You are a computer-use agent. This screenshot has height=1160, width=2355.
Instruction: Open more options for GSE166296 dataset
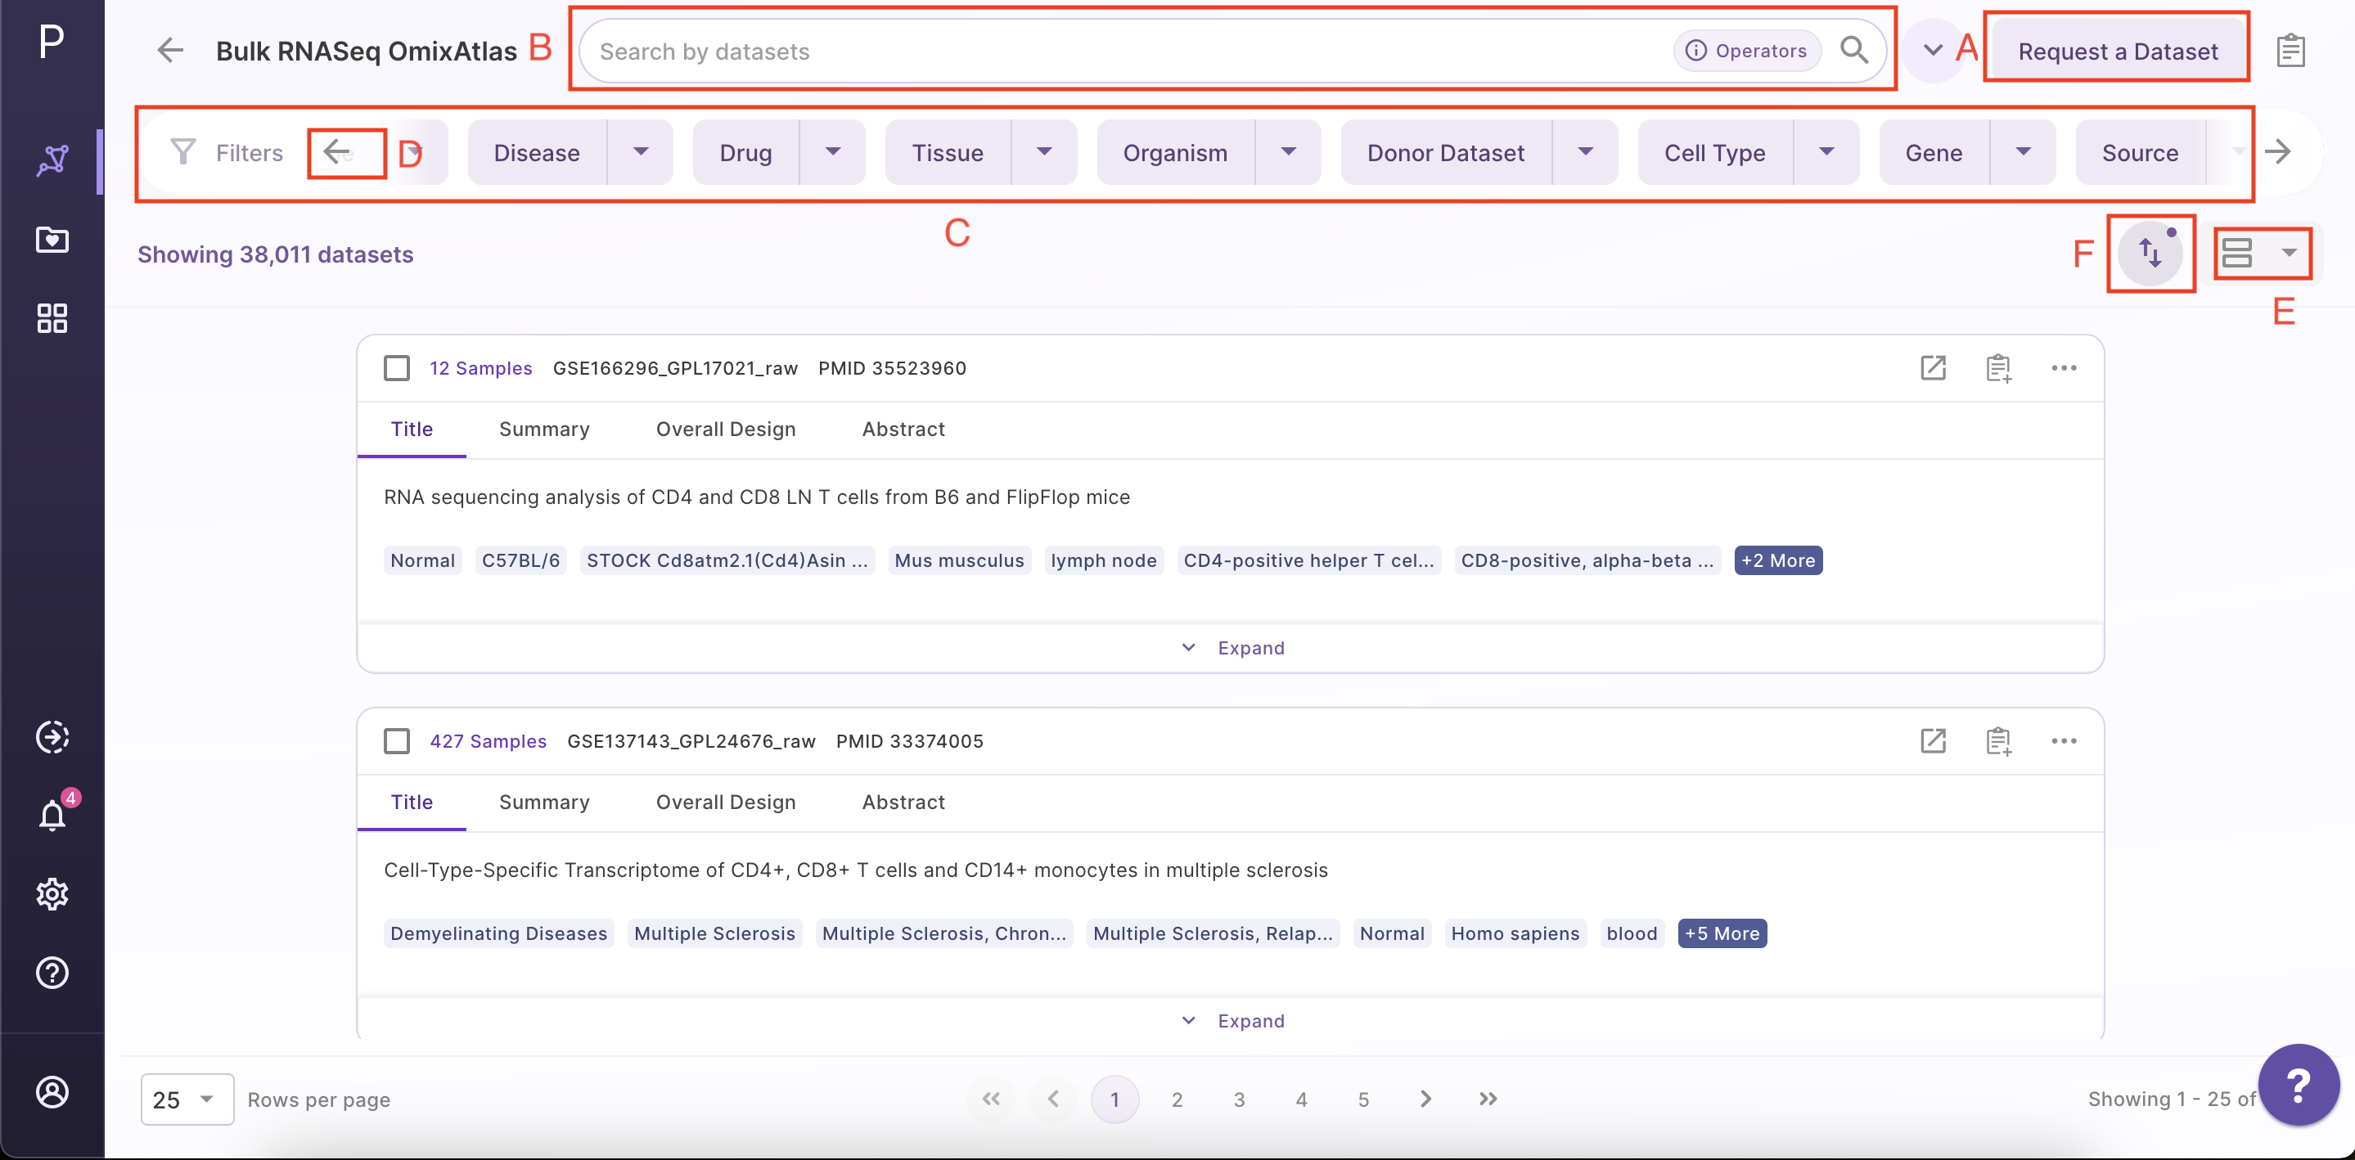(2064, 367)
